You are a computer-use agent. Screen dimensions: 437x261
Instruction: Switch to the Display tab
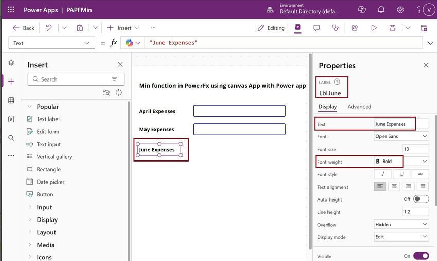click(328, 107)
